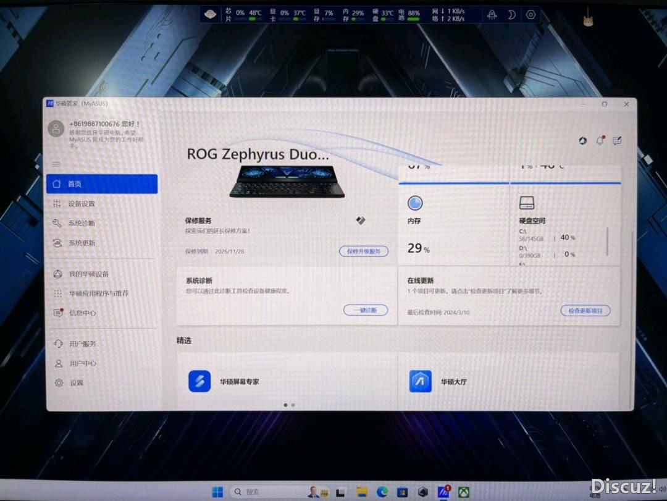Click the 保修到期 2026/11/28 text
The image size is (667, 501).
(214, 251)
